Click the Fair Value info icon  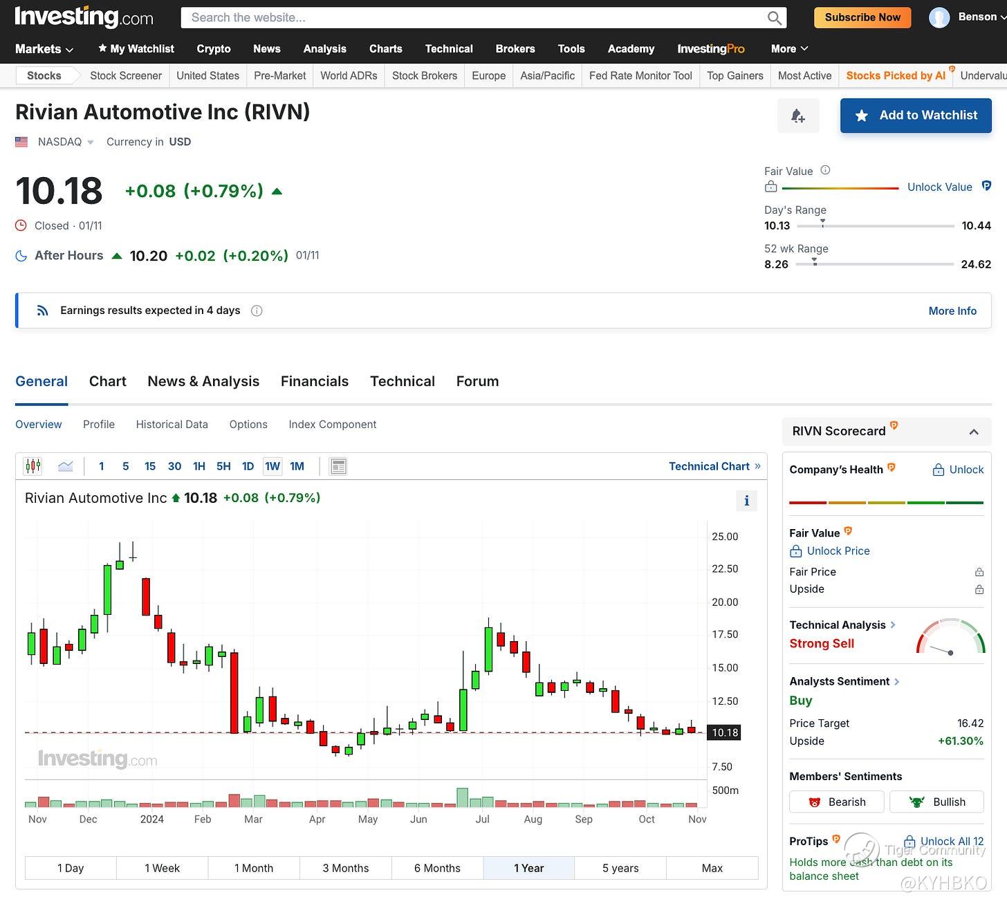coord(825,170)
